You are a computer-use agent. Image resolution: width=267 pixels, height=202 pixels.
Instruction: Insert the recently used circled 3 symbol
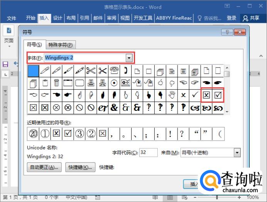click(79, 134)
